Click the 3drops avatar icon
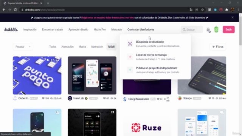The width and height of the screenshot is (242, 136). 180,98
